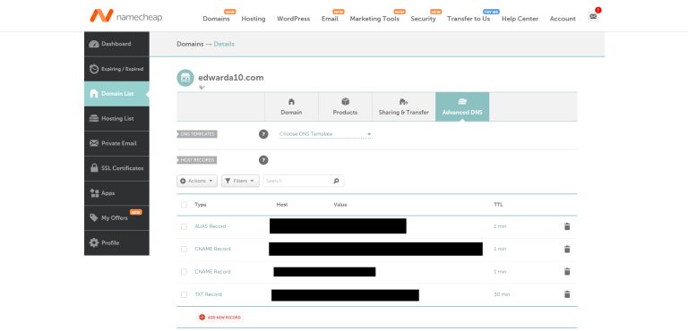
Task: Click the edwarda10.com domain store icon
Action: coord(185,78)
